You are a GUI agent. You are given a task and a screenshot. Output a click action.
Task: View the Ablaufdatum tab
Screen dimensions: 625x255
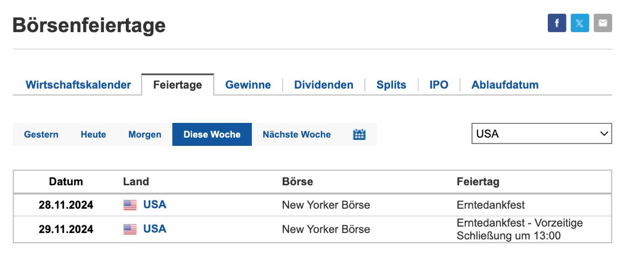(x=505, y=85)
